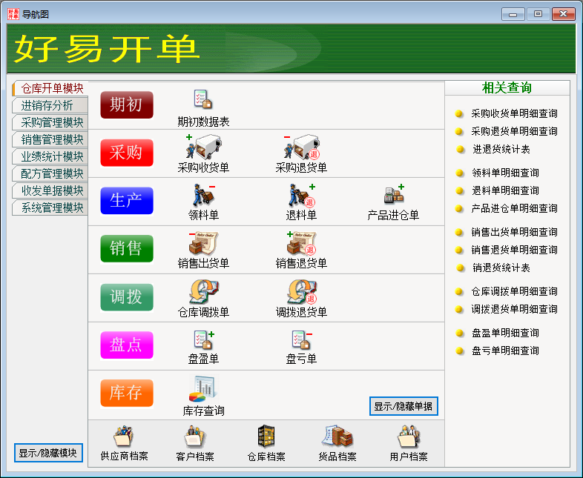This screenshot has height=478, width=583.
Task: Open the 库存查询 chart icon
Action: click(203, 388)
